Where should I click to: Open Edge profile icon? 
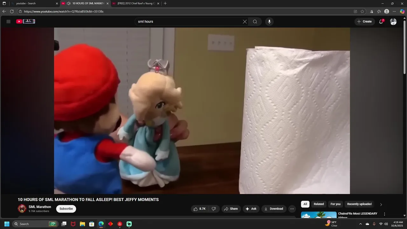tap(387, 11)
